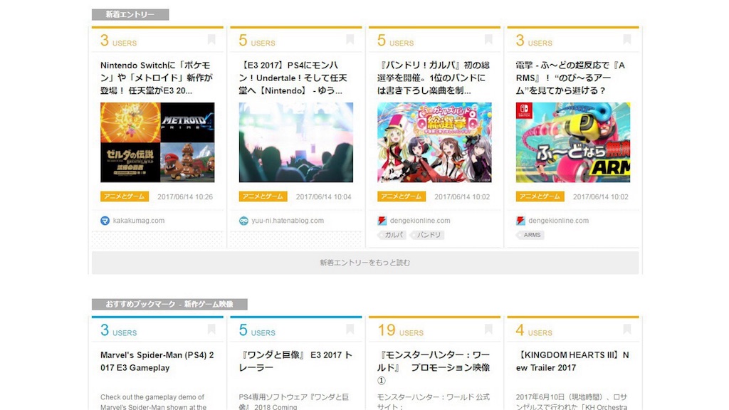Visit dengekionline.com link under ARMS card

tap(558, 221)
